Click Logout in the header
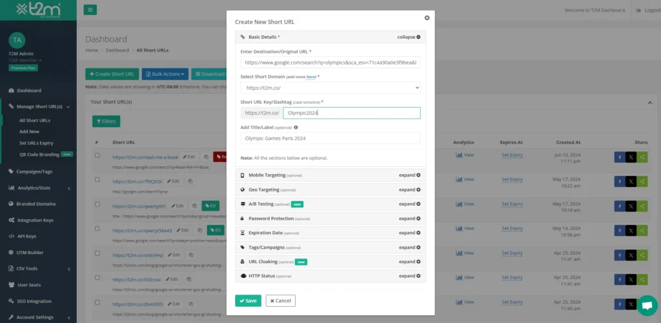This screenshot has height=323, width=661. point(648,10)
